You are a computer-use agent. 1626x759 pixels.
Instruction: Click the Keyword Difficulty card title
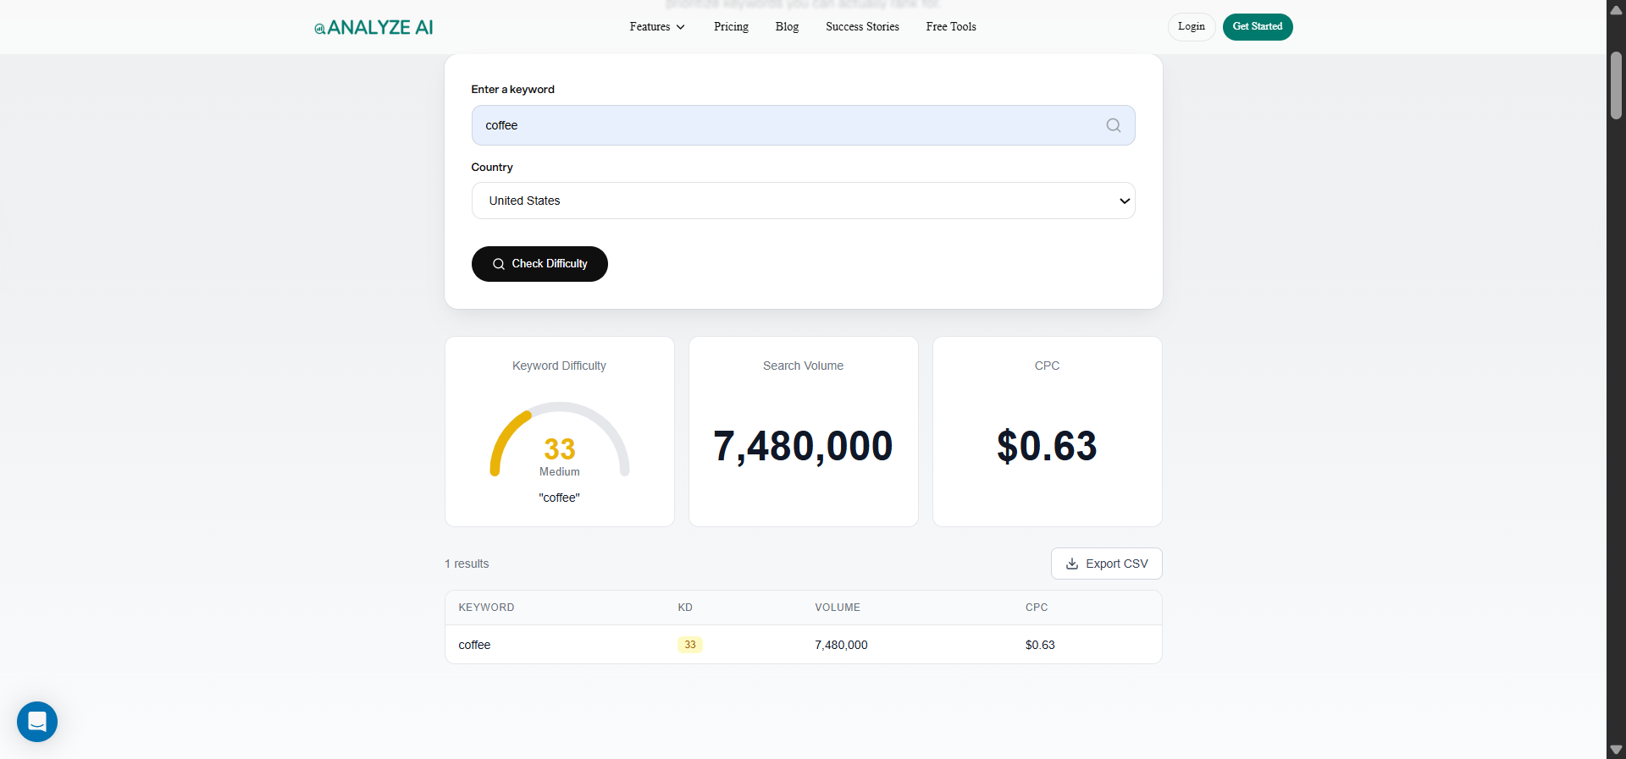(559, 366)
